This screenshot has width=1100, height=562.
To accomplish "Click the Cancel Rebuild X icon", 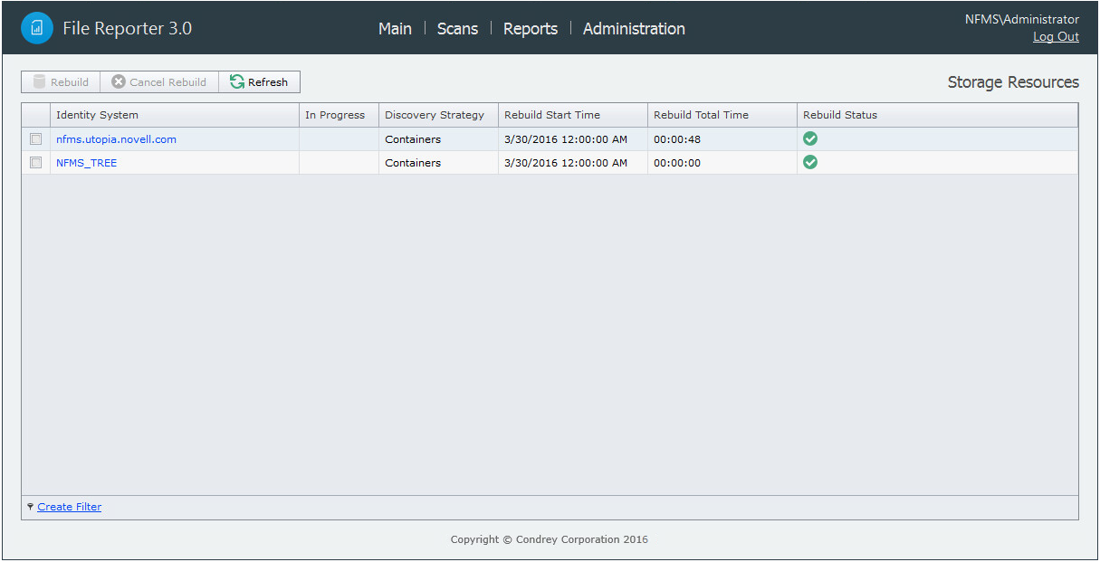I will pos(117,81).
